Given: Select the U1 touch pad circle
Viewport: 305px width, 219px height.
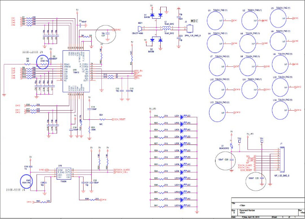Looking at the screenshot, I should coord(215,21).
